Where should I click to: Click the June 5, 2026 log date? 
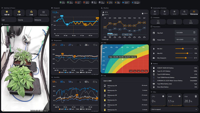click(x=108, y=81)
